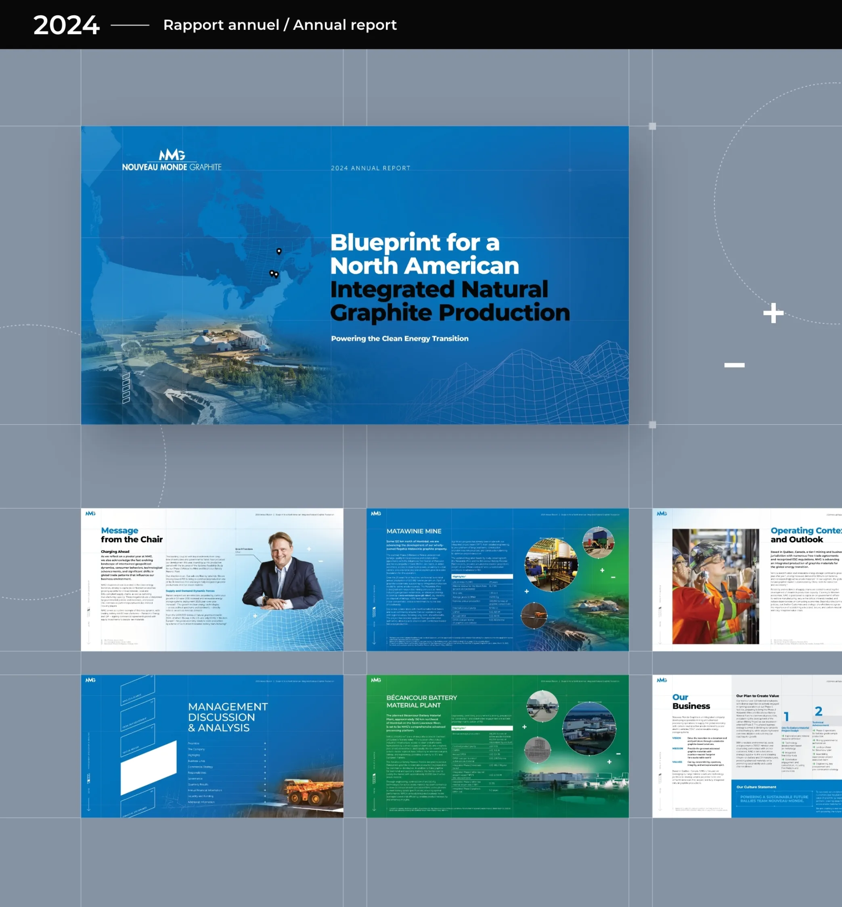This screenshot has width=842, height=907.
Task: Click the arrow next to Preamble
Action: pyautogui.click(x=265, y=743)
